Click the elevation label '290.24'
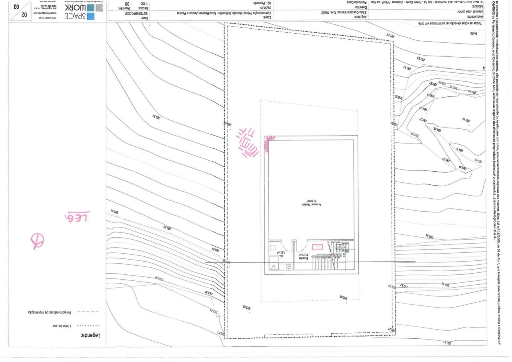Screen dimensions: 512x362 [429, 236]
